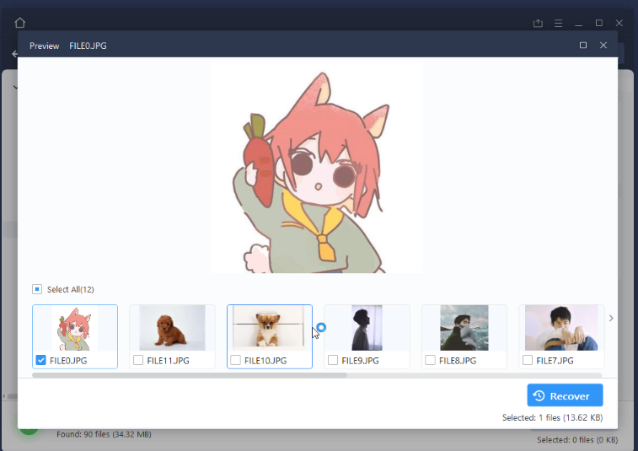The width and height of the screenshot is (638, 451).
Task: Preview the FILE0.JPG cartoon thumbnail
Action: pos(75,328)
